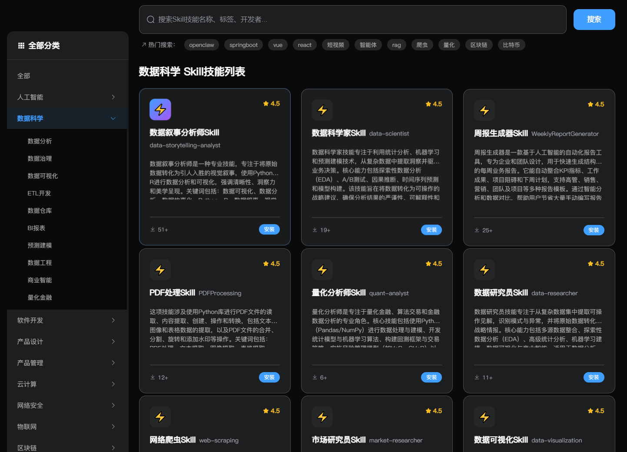Install the 周报生成器Skill
Viewport: 627px width, 452px height.
pos(594,230)
